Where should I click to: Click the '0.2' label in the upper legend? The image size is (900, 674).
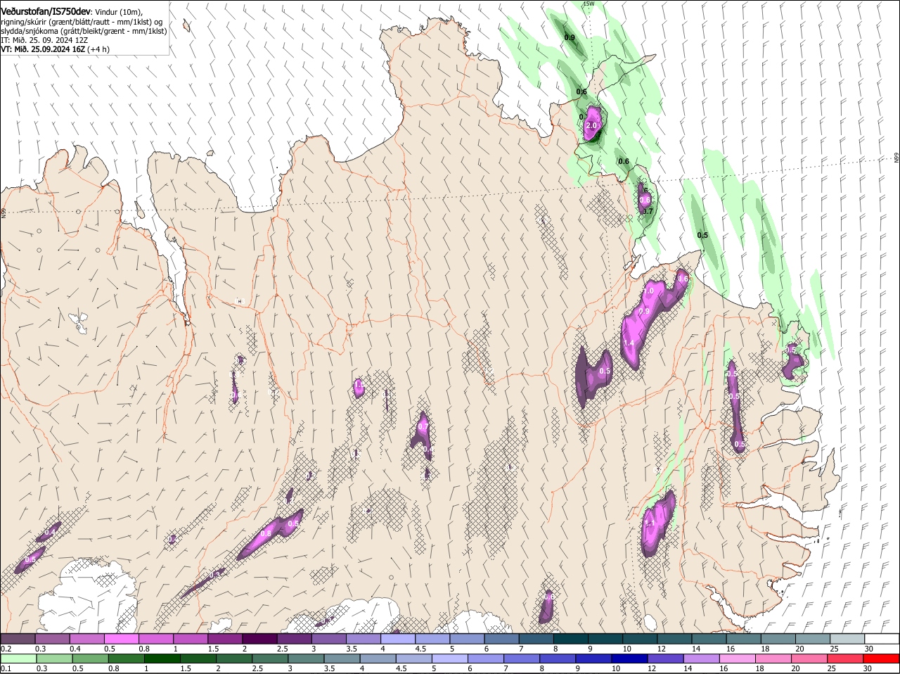pos(6,649)
